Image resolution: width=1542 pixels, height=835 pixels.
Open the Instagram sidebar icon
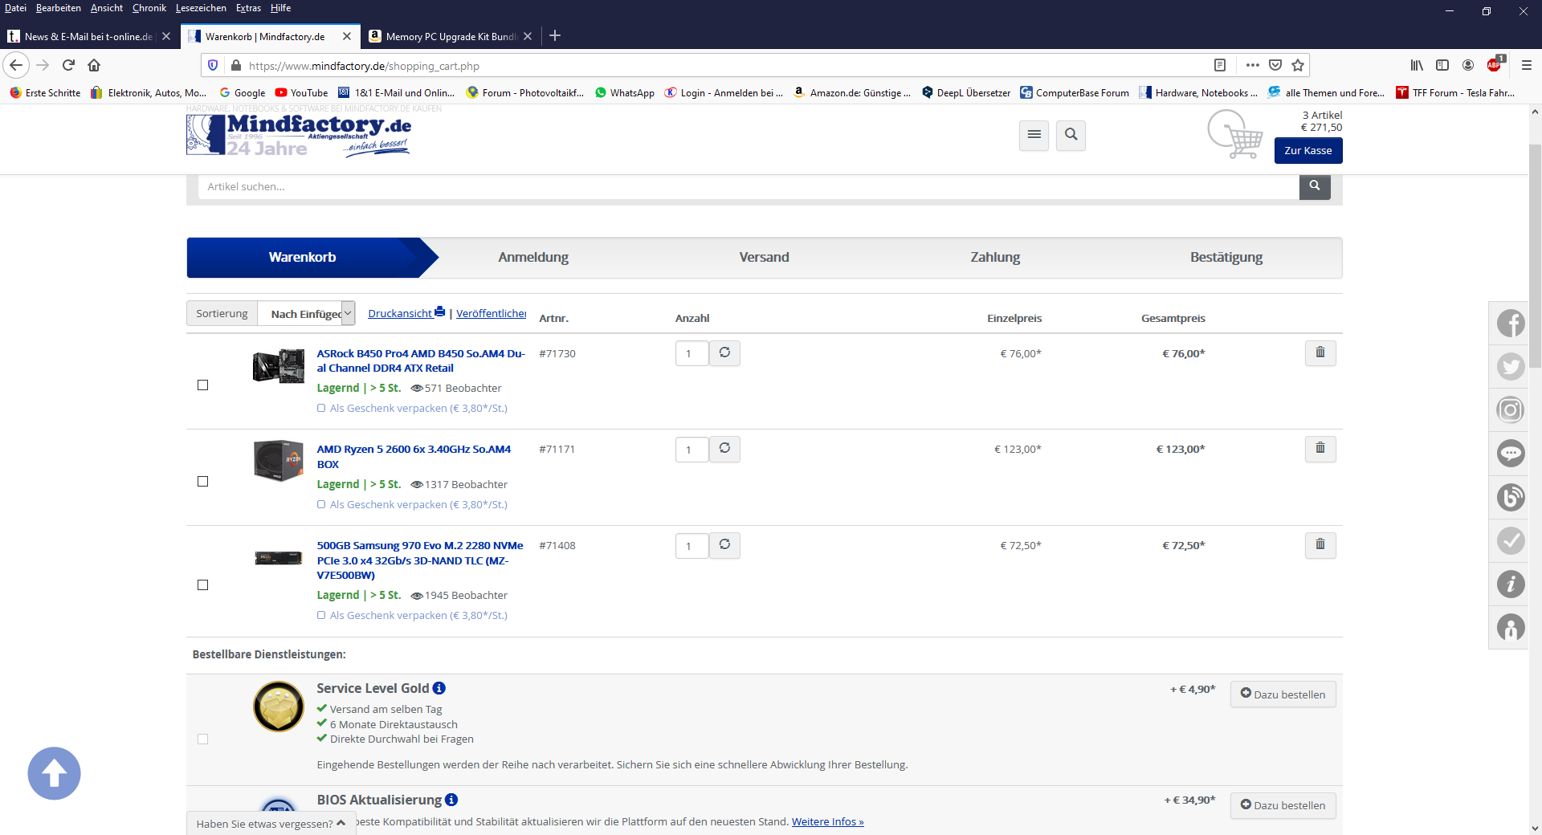1511,410
